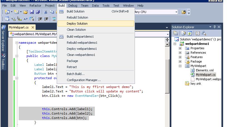Click the Copy toolbar icon

point(52,12)
